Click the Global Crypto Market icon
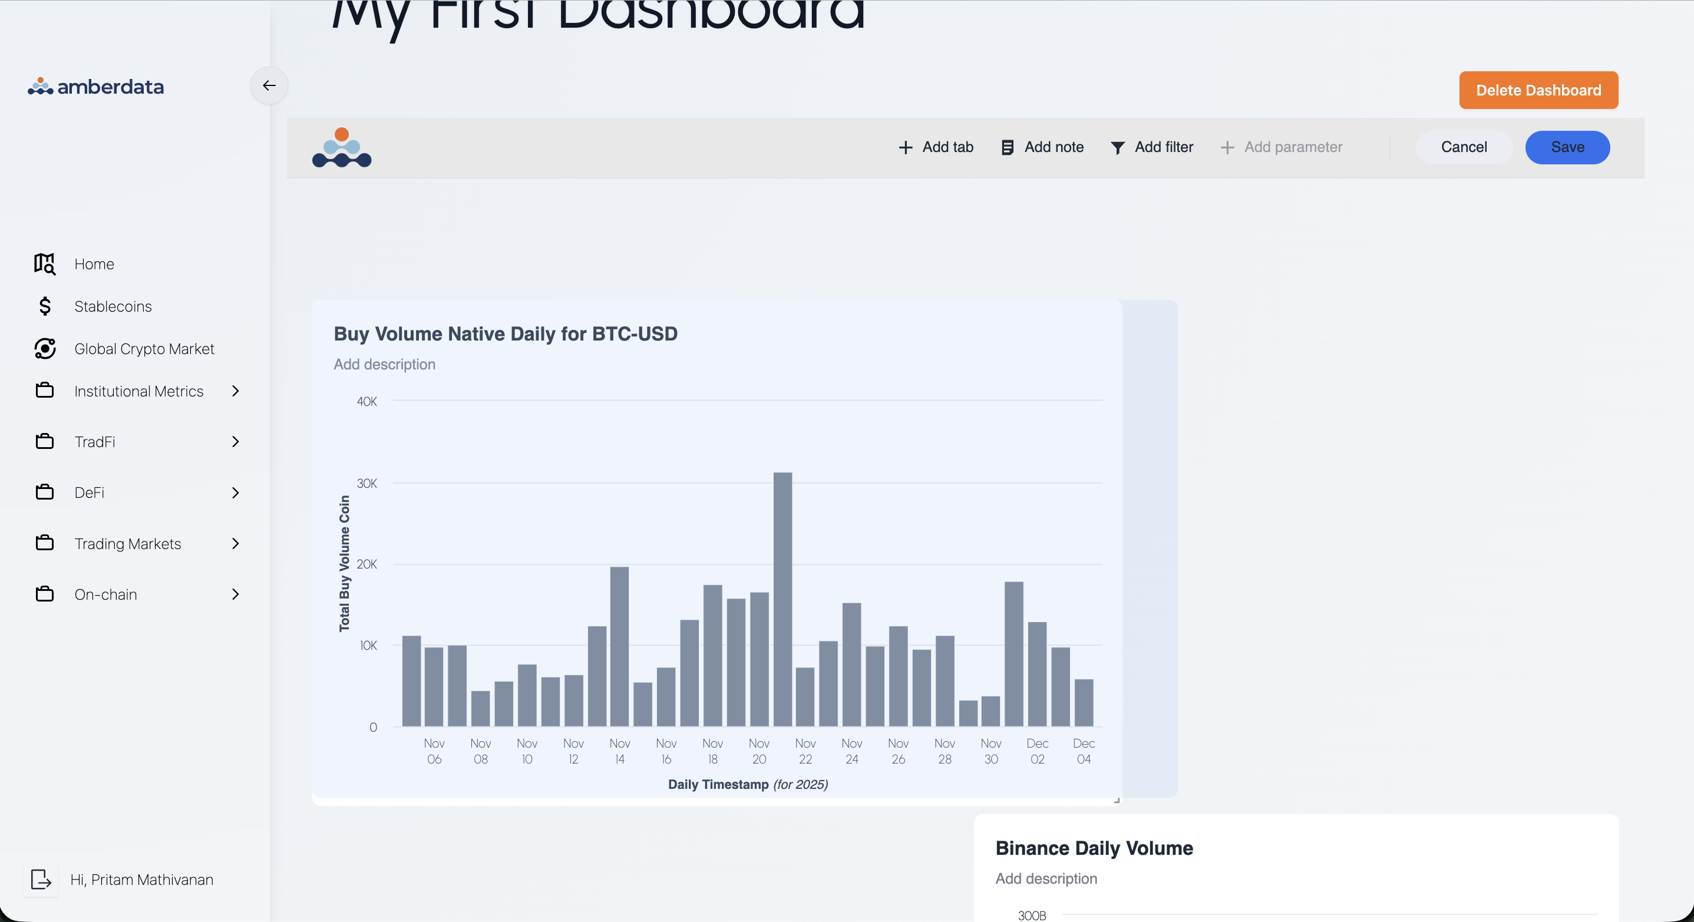 click(x=44, y=349)
